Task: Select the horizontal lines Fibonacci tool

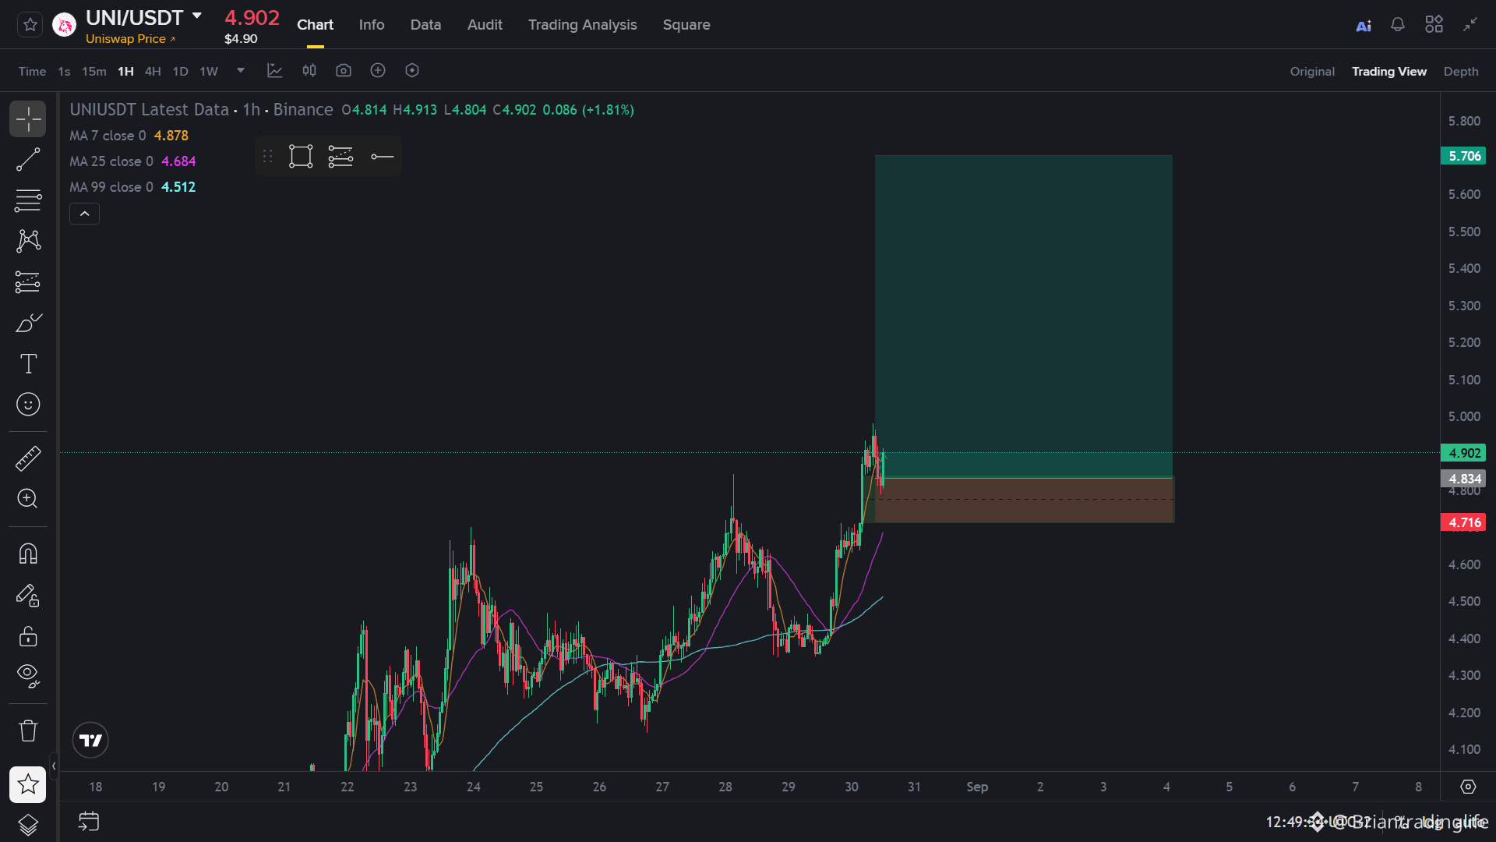Action: tap(28, 200)
